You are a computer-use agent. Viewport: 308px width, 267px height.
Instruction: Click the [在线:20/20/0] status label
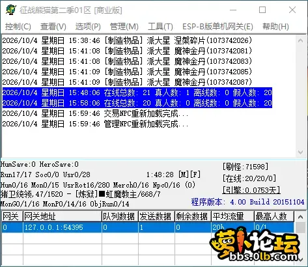[249, 178]
